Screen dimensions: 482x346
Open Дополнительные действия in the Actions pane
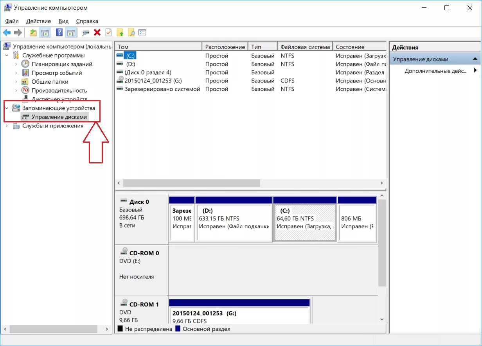(435, 71)
